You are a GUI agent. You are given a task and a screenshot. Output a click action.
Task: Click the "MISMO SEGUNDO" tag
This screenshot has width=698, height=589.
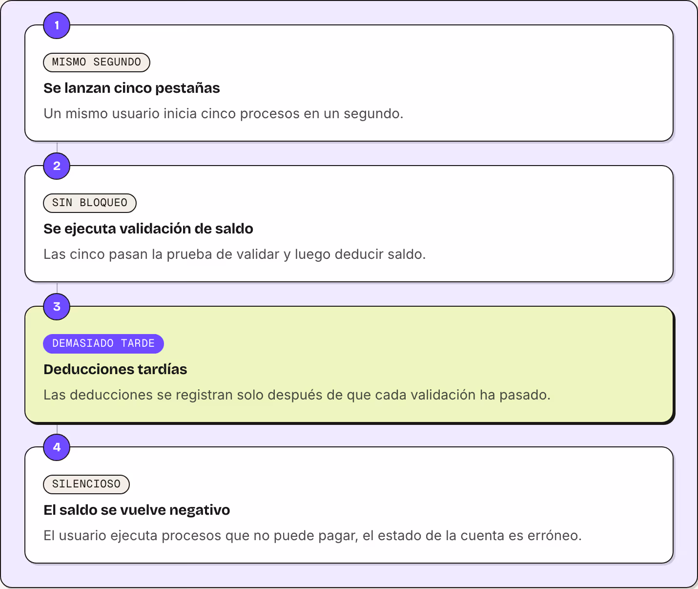[97, 62]
